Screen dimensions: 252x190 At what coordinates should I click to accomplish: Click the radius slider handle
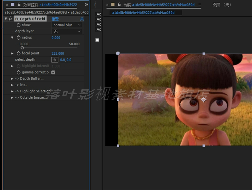(x=22, y=48)
